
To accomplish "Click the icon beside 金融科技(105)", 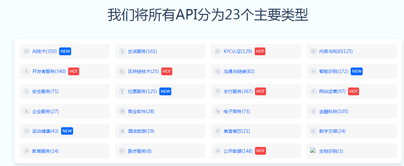I will [314, 111].
